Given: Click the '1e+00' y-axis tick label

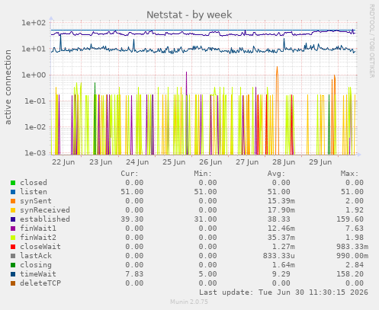Looking at the screenshot, I should click(x=34, y=75).
